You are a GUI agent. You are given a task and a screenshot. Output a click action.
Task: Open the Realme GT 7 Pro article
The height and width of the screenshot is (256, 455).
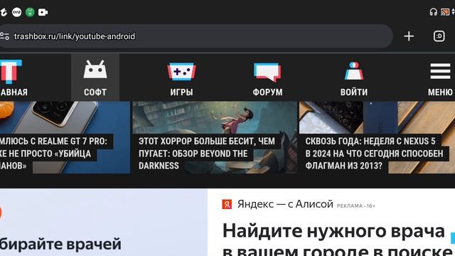pos(65,137)
